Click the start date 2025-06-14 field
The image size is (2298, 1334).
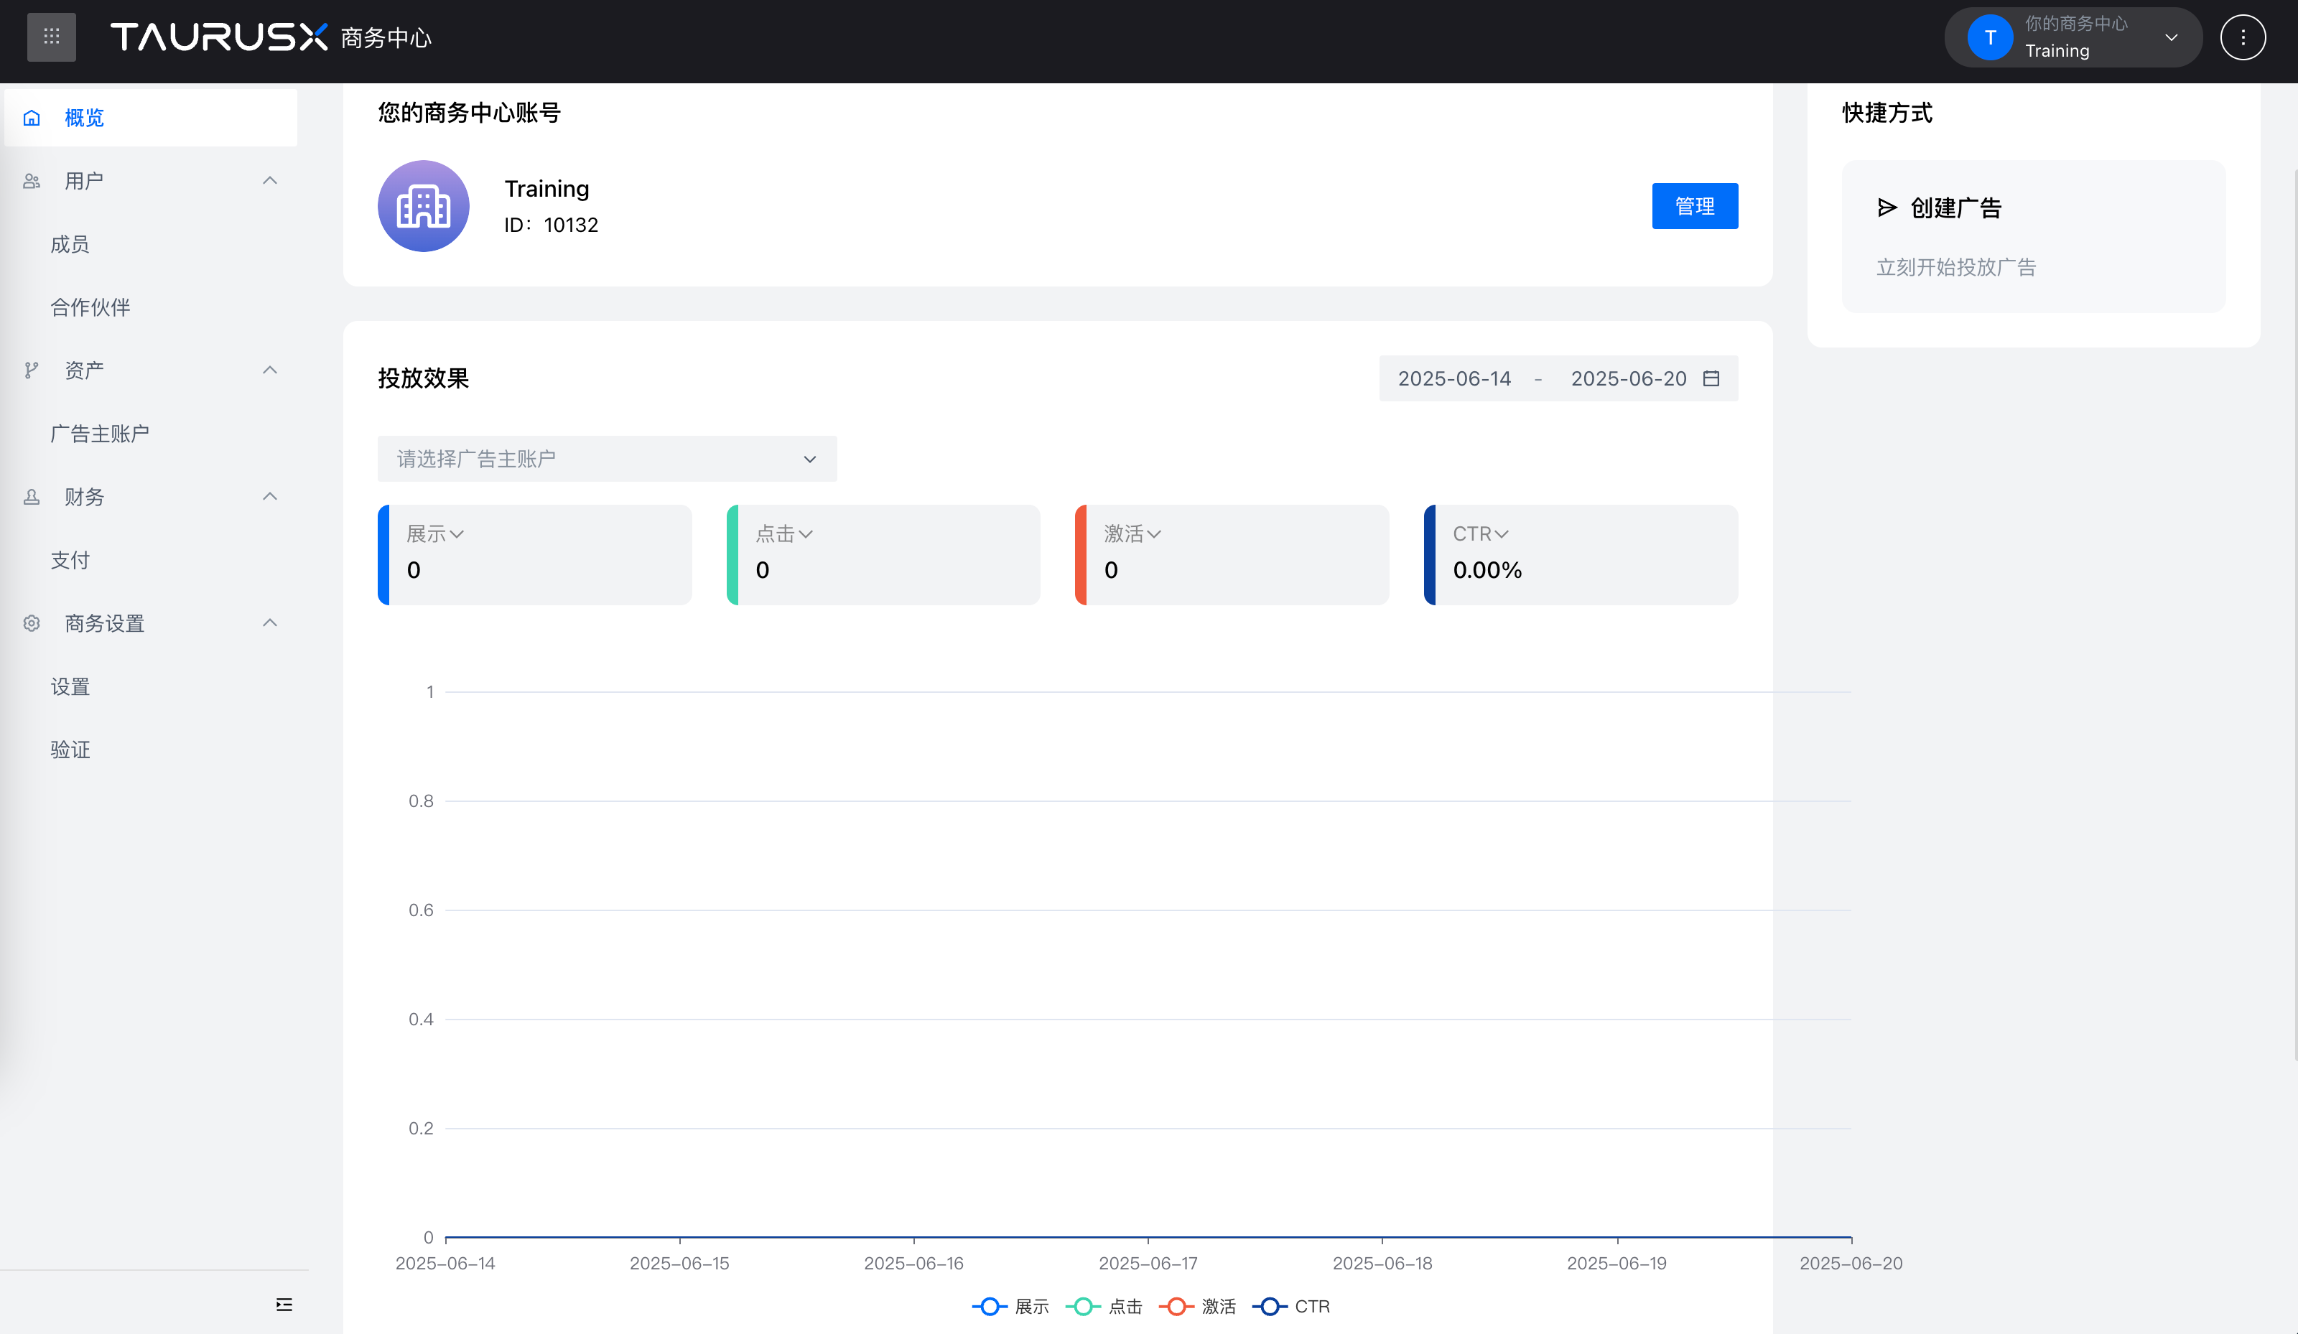click(1454, 378)
